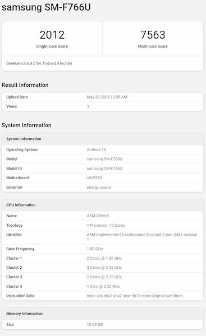Click the 'Cluster 4' row label
Screen dimensions: 206x336
14,287
